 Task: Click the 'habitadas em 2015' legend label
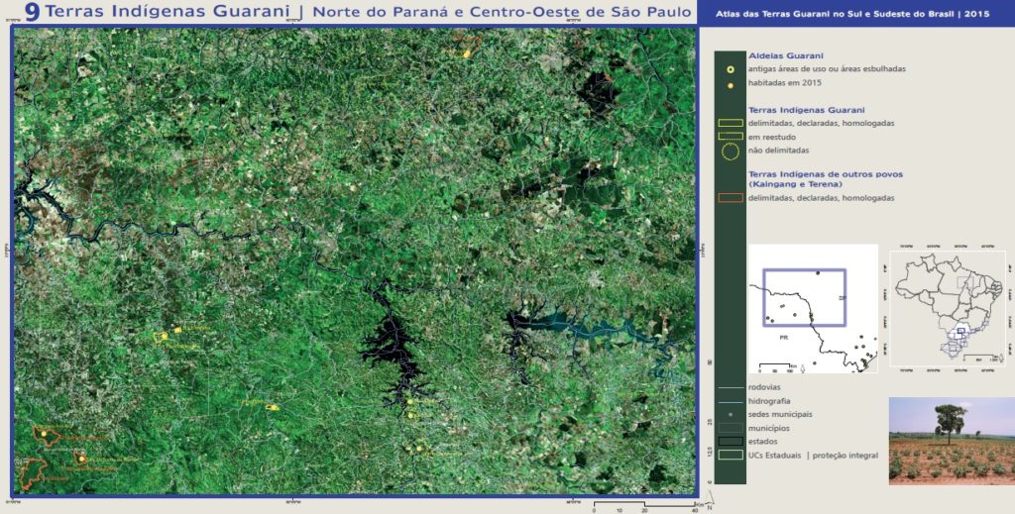click(785, 83)
